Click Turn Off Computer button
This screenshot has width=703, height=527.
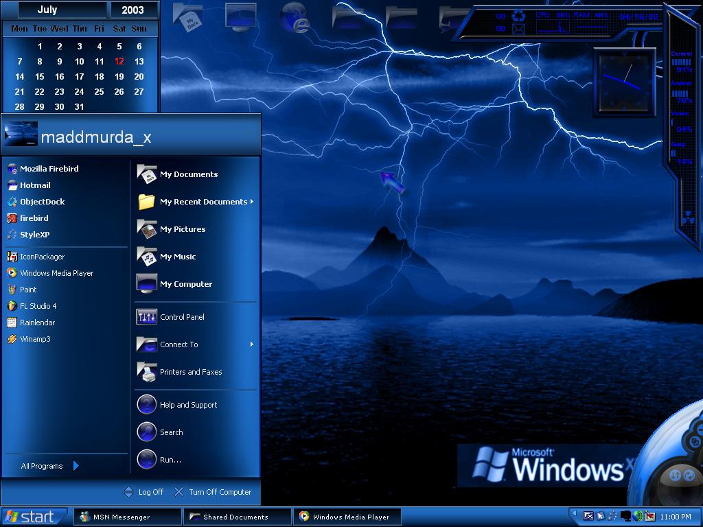point(213,492)
